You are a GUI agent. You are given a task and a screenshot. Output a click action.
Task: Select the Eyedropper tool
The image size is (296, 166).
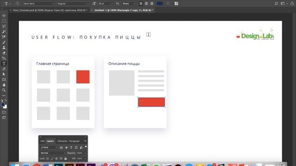coord(4,37)
